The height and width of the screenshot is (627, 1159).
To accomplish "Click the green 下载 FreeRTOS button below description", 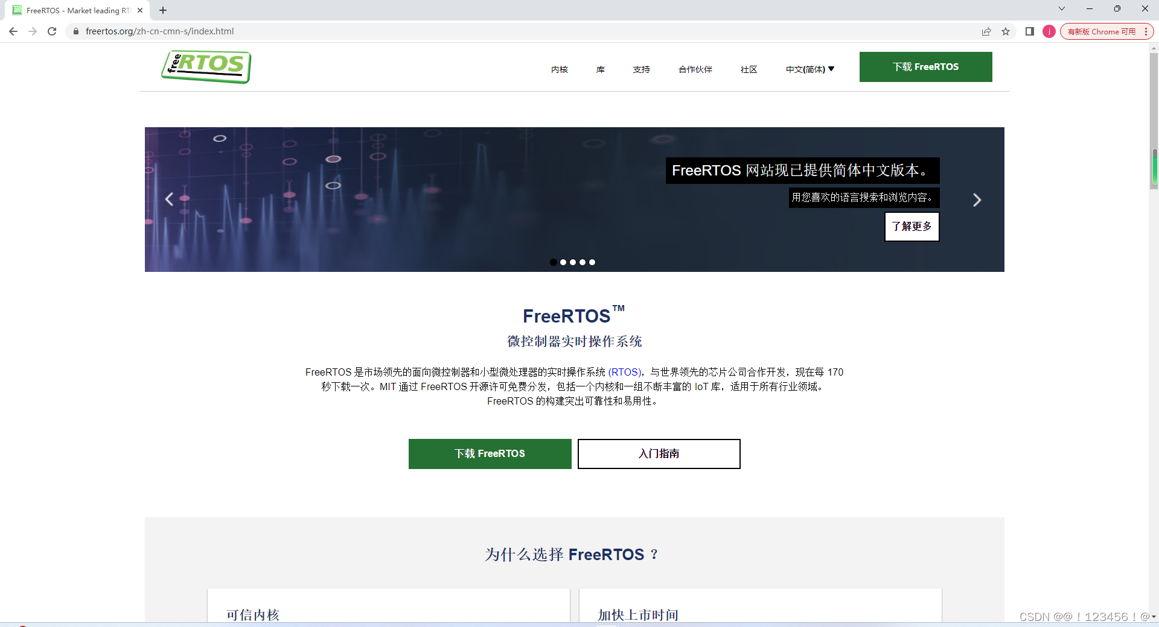I will [490, 454].
